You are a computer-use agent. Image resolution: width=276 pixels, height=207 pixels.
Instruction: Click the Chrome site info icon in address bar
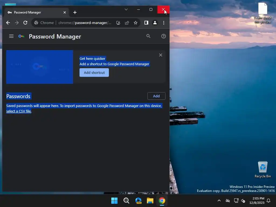(36, 23)
